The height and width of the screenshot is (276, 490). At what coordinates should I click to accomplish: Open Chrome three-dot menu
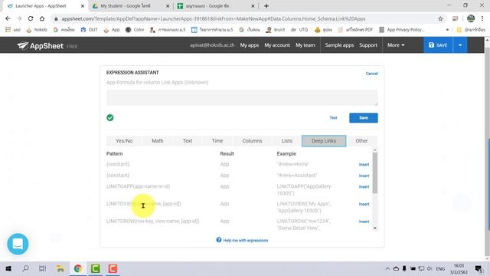[482, 18]
